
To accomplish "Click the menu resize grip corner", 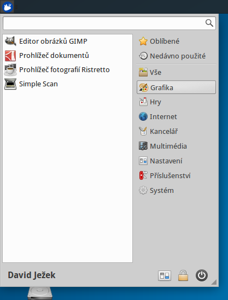I will (x=214, y=282).
